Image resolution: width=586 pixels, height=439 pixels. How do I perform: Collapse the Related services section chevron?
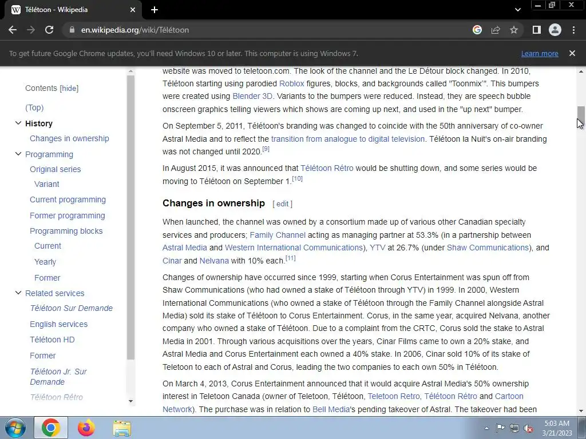[x=18, y=293]
